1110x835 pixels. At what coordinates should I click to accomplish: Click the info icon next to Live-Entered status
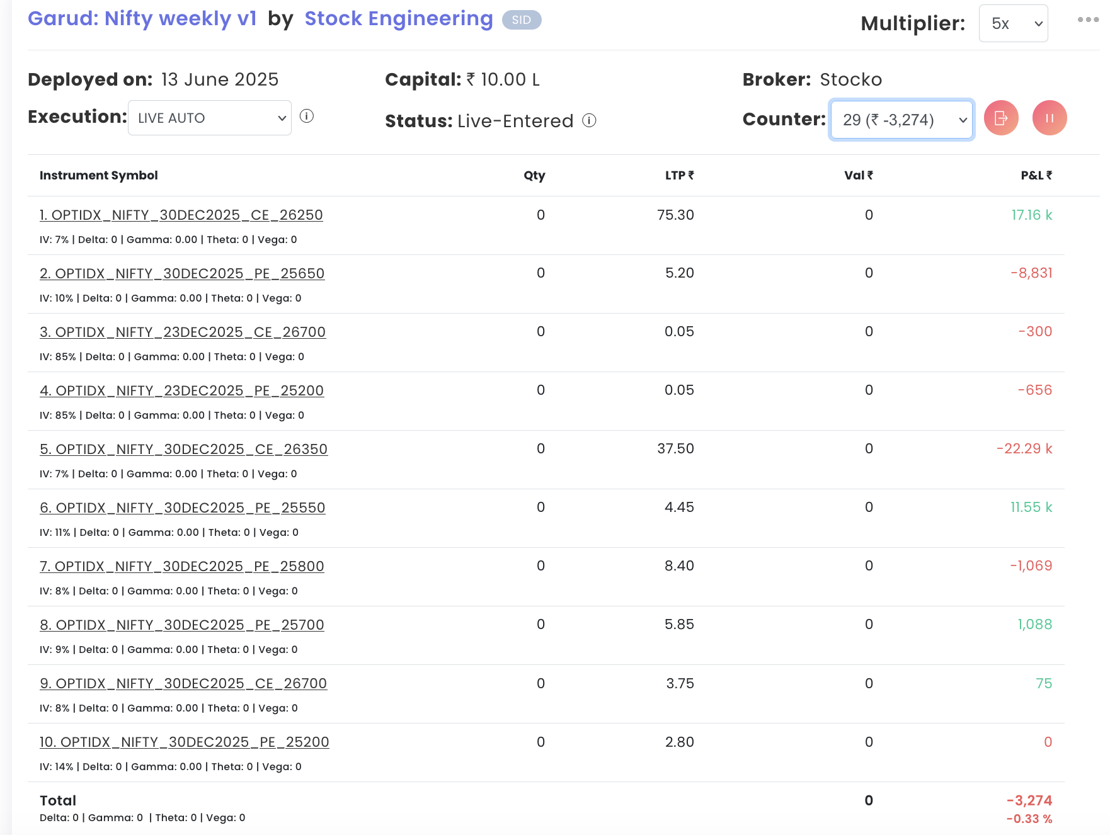coord(589,120)
